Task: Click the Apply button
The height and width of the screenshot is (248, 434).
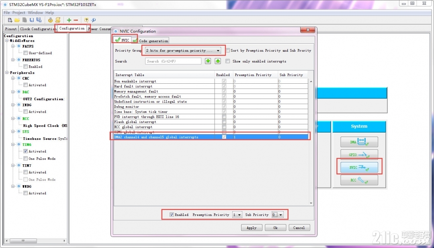Action: [x=252, y=228]
